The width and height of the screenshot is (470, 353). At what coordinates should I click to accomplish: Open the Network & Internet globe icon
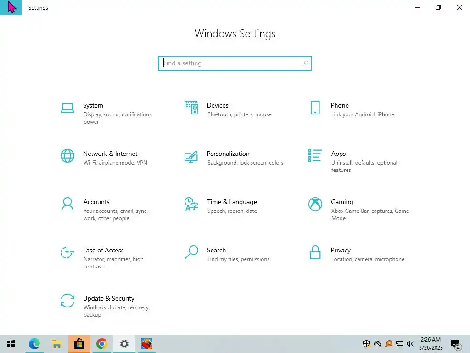(67, 156)
